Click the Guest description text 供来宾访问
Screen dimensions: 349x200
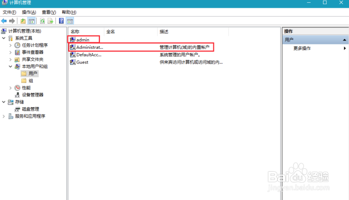[x=191, y=62]
